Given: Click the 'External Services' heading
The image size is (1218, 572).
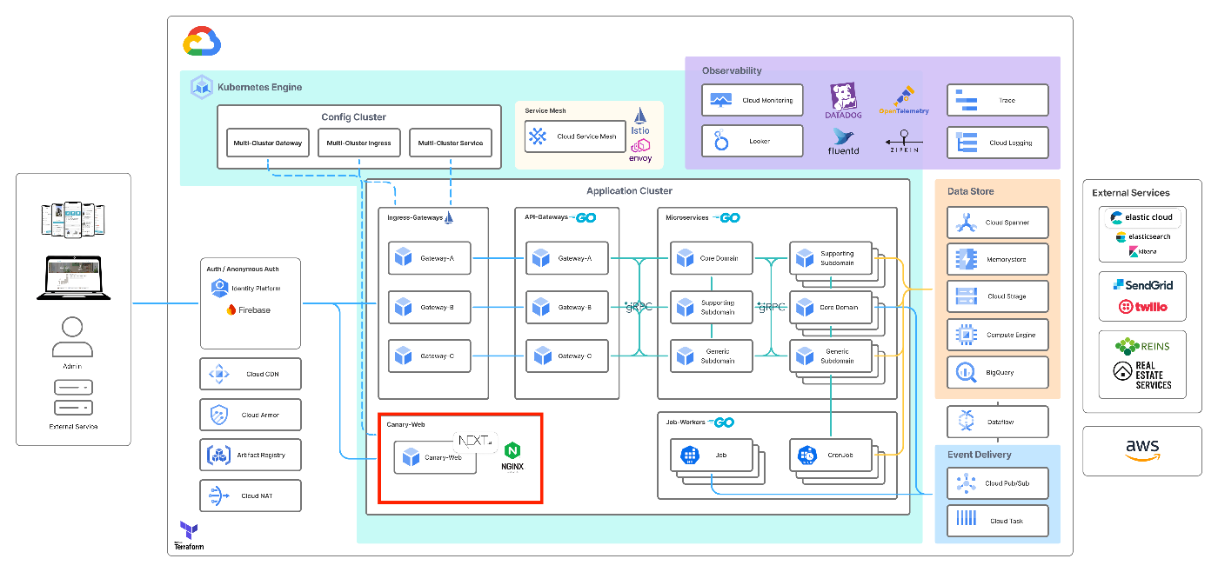Looking at the screenshot, I should click(x=1130, y=193).
